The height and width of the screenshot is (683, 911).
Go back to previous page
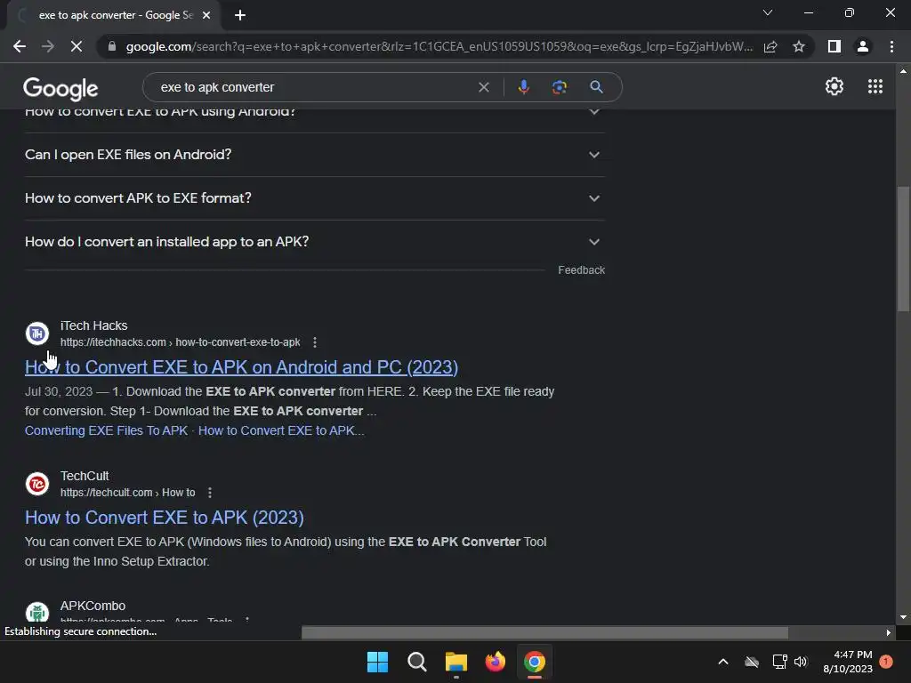coord(20,46)
